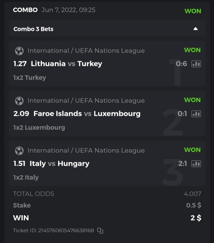214x243 pixels.
Task: Open stats icon for Italy vs Hungary
Action: pyautogui.click(x=196, y=164)
